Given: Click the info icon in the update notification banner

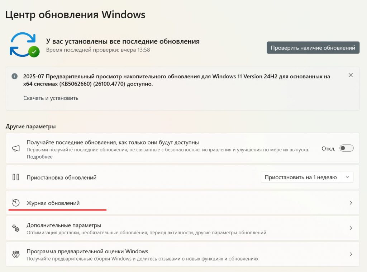Looking at the screenshot, I should pyautogui.click(x=14, y=76).
